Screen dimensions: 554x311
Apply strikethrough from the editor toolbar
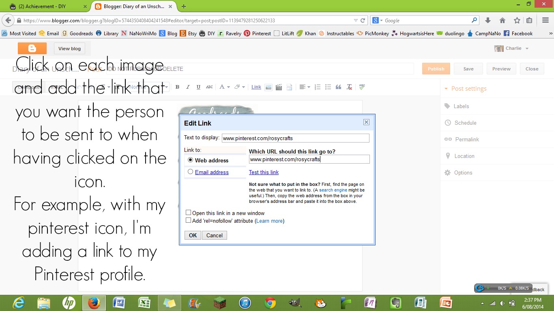pyautogui.click(x=209, y=87)
